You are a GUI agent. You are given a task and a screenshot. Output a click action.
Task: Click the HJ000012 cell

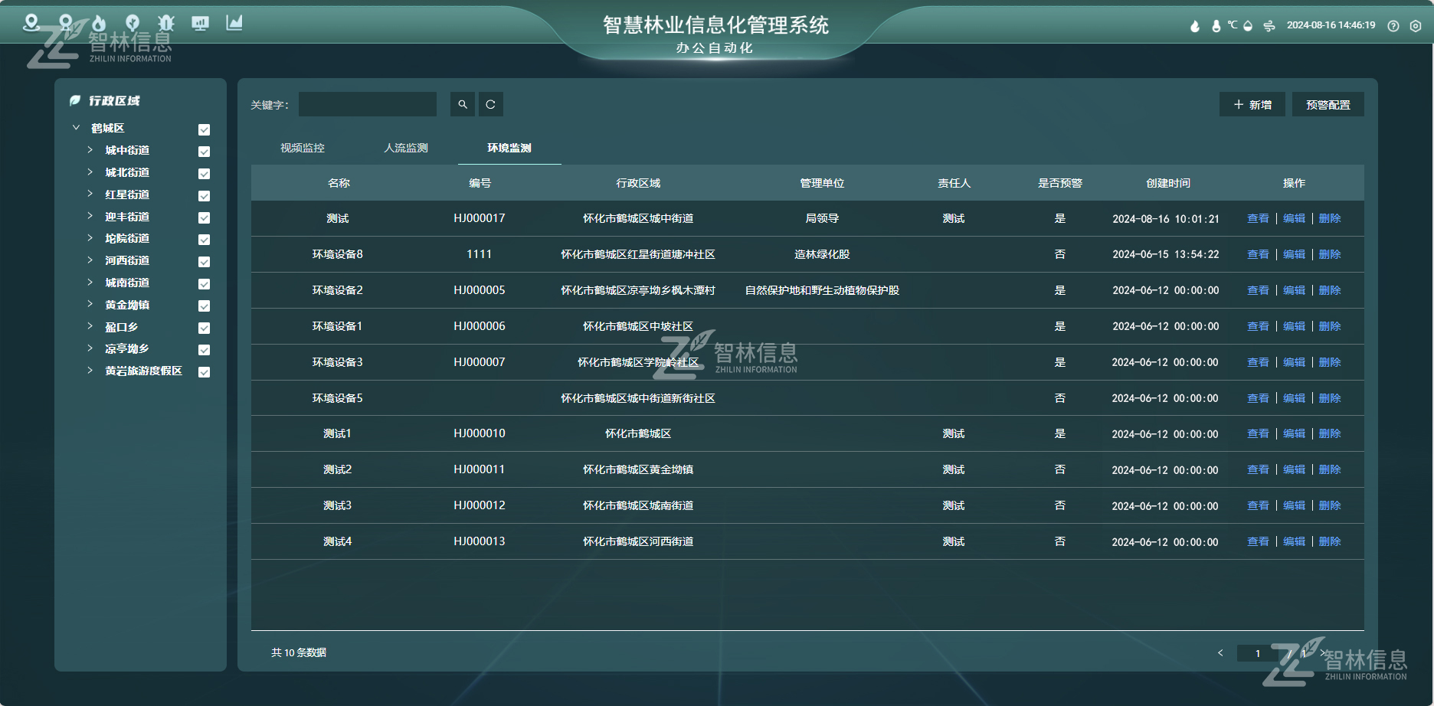point(480,505)
